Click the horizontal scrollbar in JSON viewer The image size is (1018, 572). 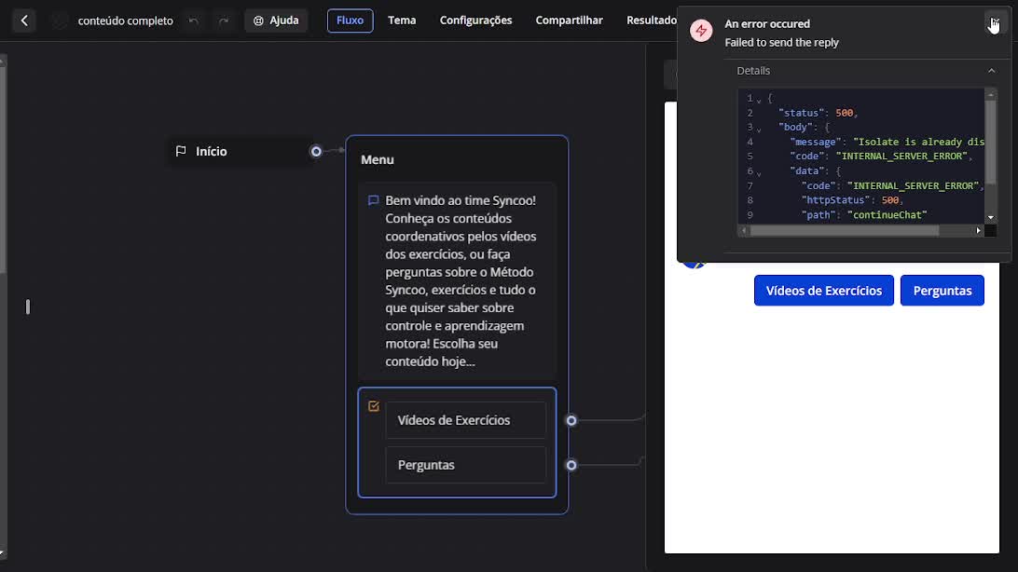[x=844, y=230]
